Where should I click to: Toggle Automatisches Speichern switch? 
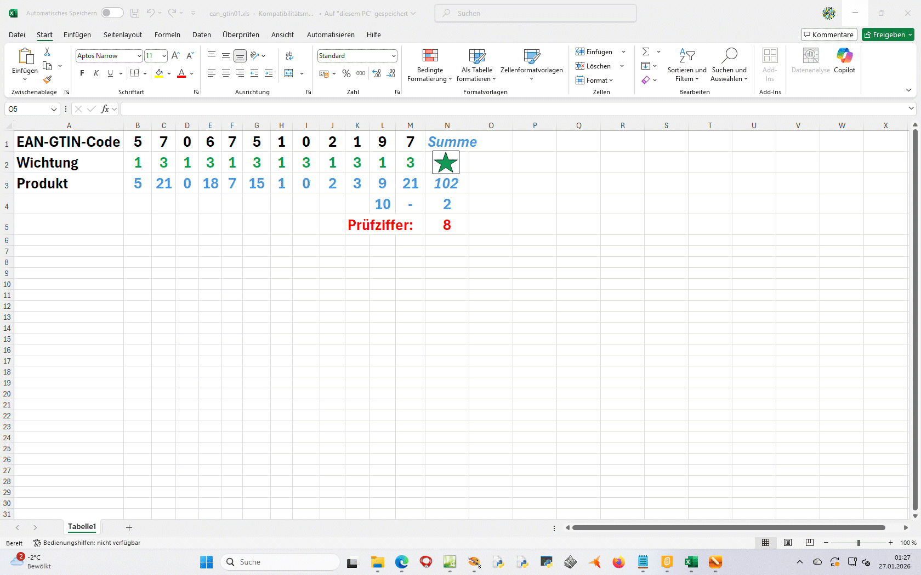tap(112, 13)
